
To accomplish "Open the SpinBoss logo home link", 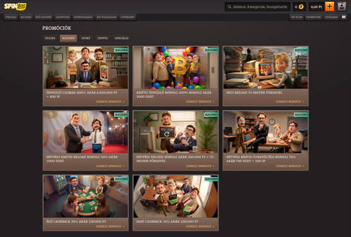I will coord(15,6).
